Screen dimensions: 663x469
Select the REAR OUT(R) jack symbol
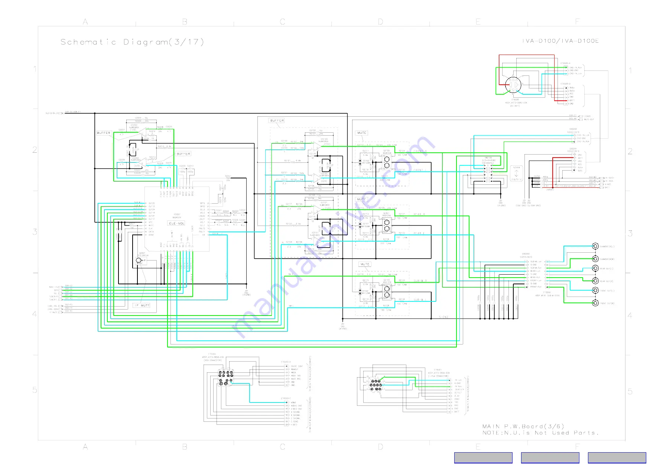click(595, 281)
